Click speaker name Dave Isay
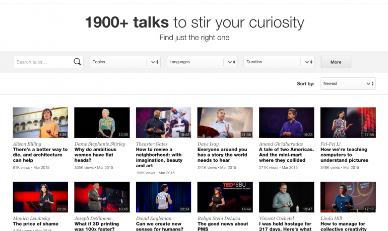Viewport: 388px width, 231px height. [x=208, y=144]
